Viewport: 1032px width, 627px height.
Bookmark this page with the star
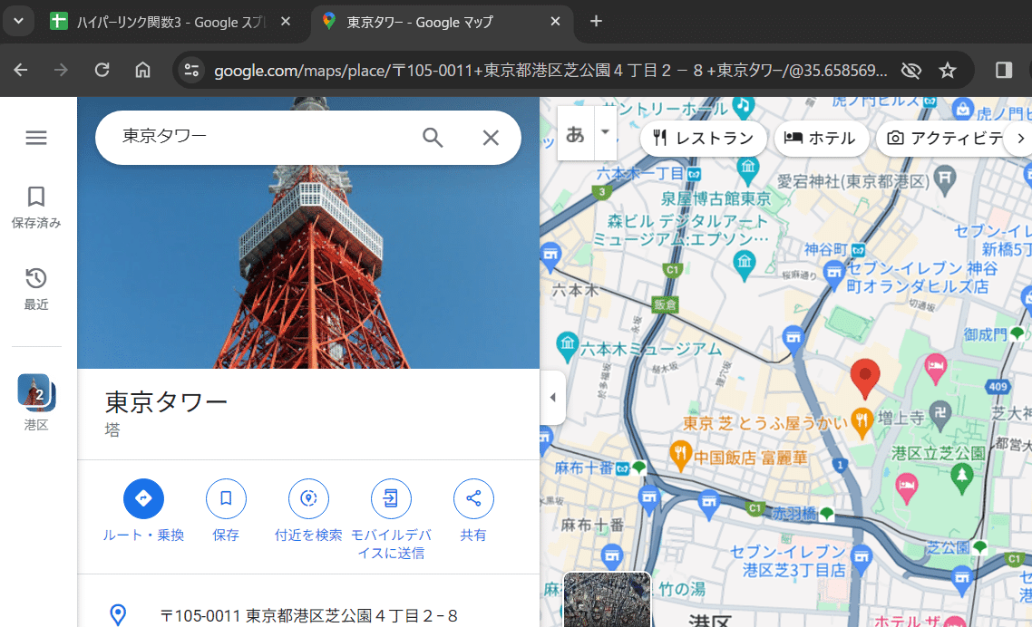coord(948,70)
